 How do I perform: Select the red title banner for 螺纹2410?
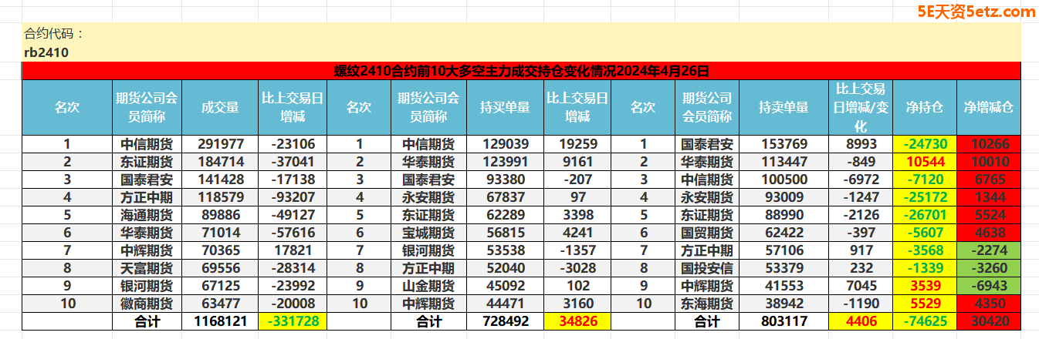(x=521, y=71)
